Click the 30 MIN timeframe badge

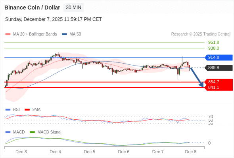74,8
